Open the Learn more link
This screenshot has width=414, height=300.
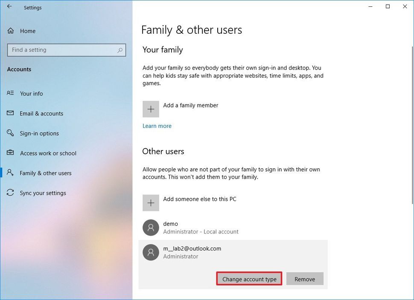[157, 126]
